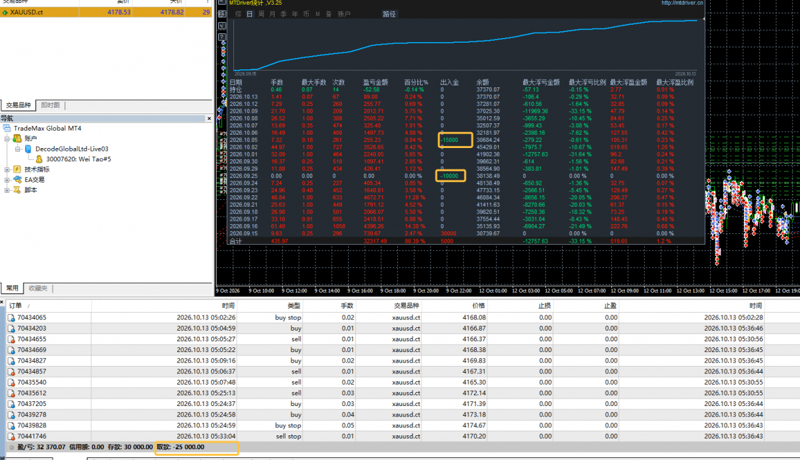Click the balance summary row circle icon
The width and height of the screenshot is (800, 460).
(x=11, y=447)
